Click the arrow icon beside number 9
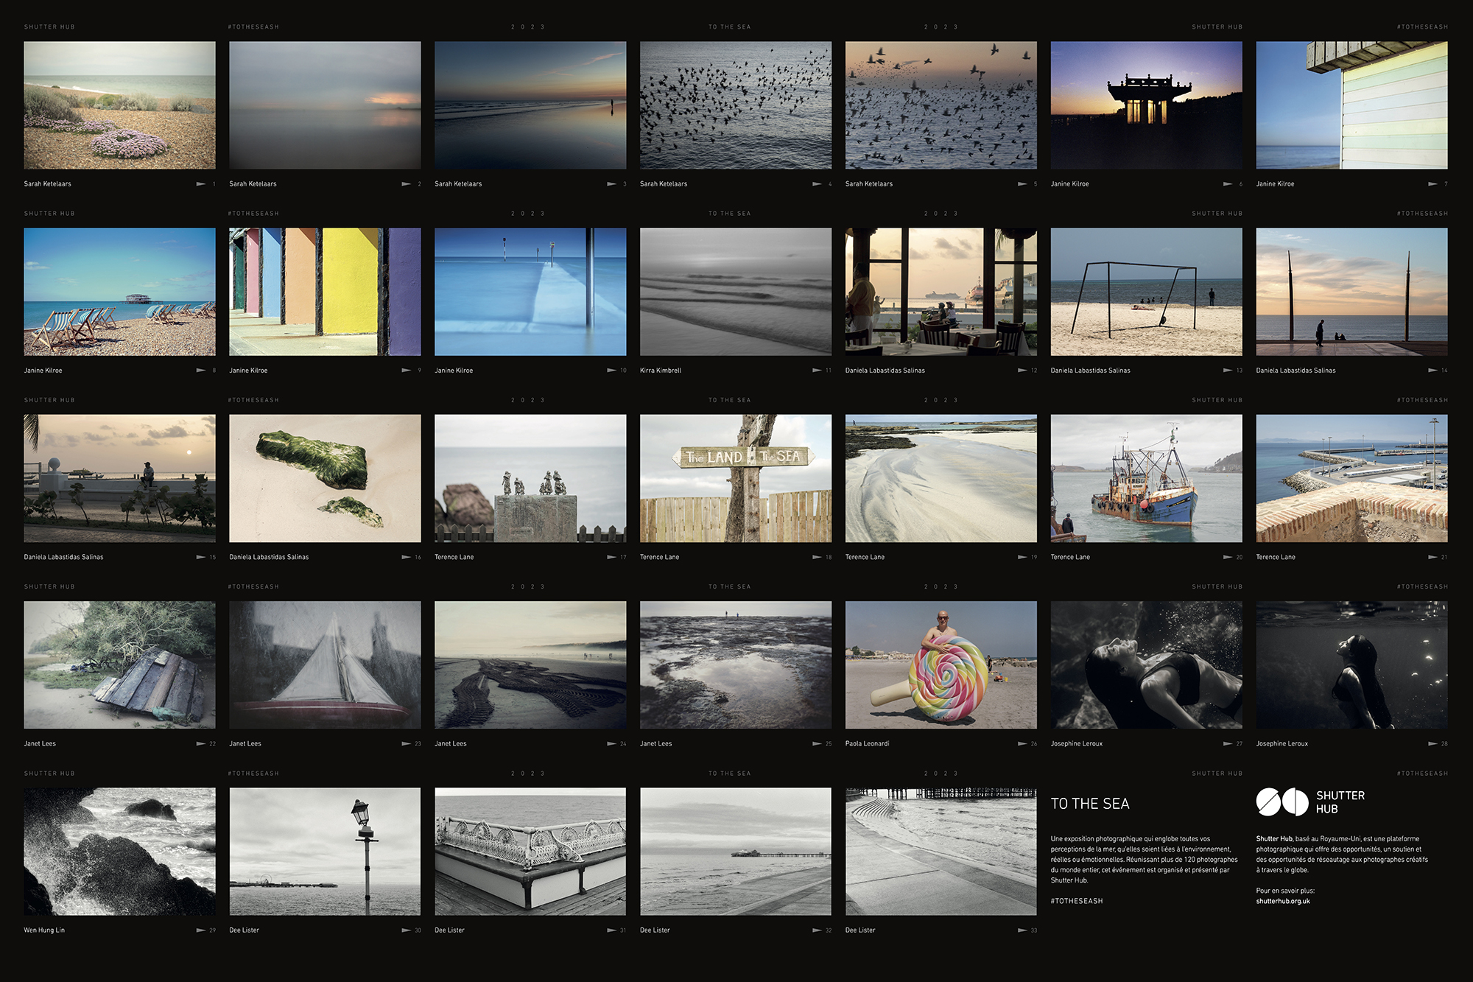The image size is (1473, 982). coord(406,371)
